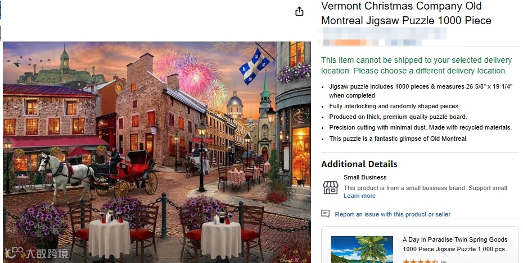Click the review count beside the stars
Image resolution: width=523 pixels, height=263 pixels.
tap(444, 261)
